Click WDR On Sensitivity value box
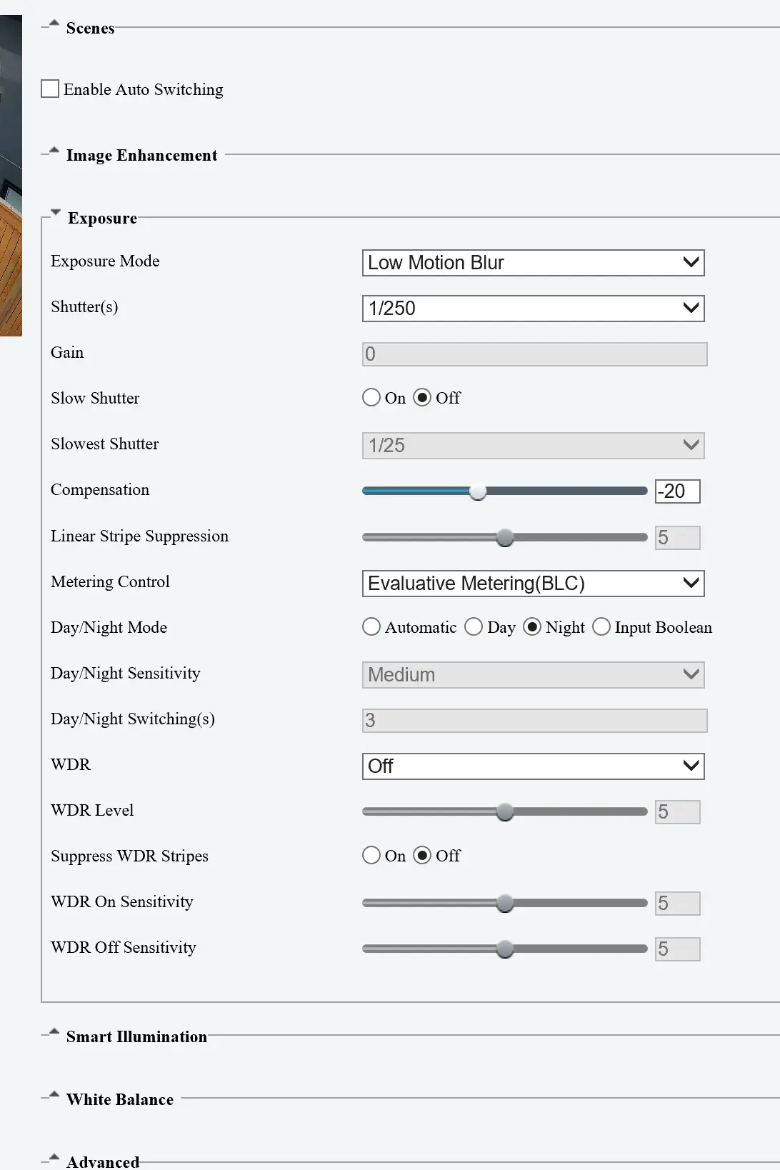Screen dimensions: 780x1170 (677, 904)
